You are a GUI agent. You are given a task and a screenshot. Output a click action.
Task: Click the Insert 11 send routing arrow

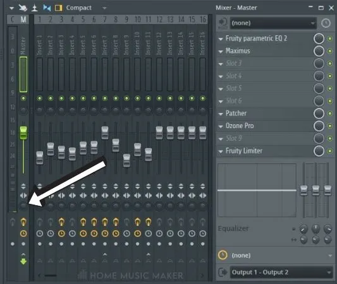click(149, 254)
